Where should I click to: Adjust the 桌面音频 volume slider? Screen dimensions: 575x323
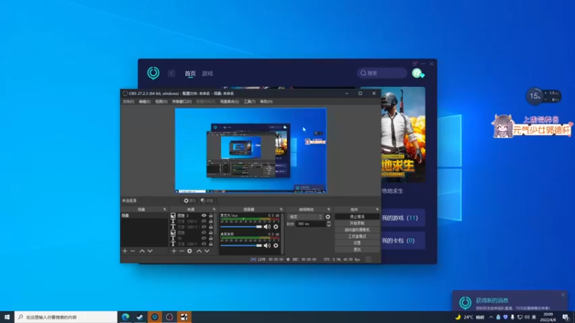tap(241, 245)
